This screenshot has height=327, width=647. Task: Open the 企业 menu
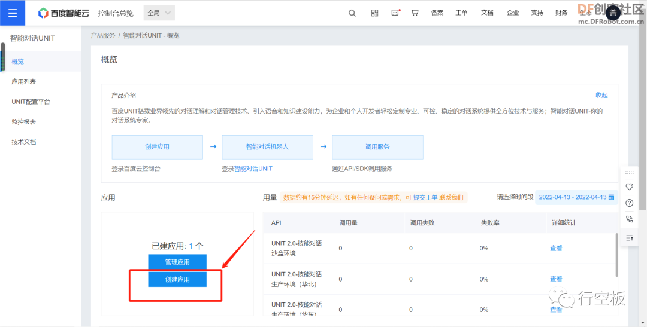coord(513,13)
